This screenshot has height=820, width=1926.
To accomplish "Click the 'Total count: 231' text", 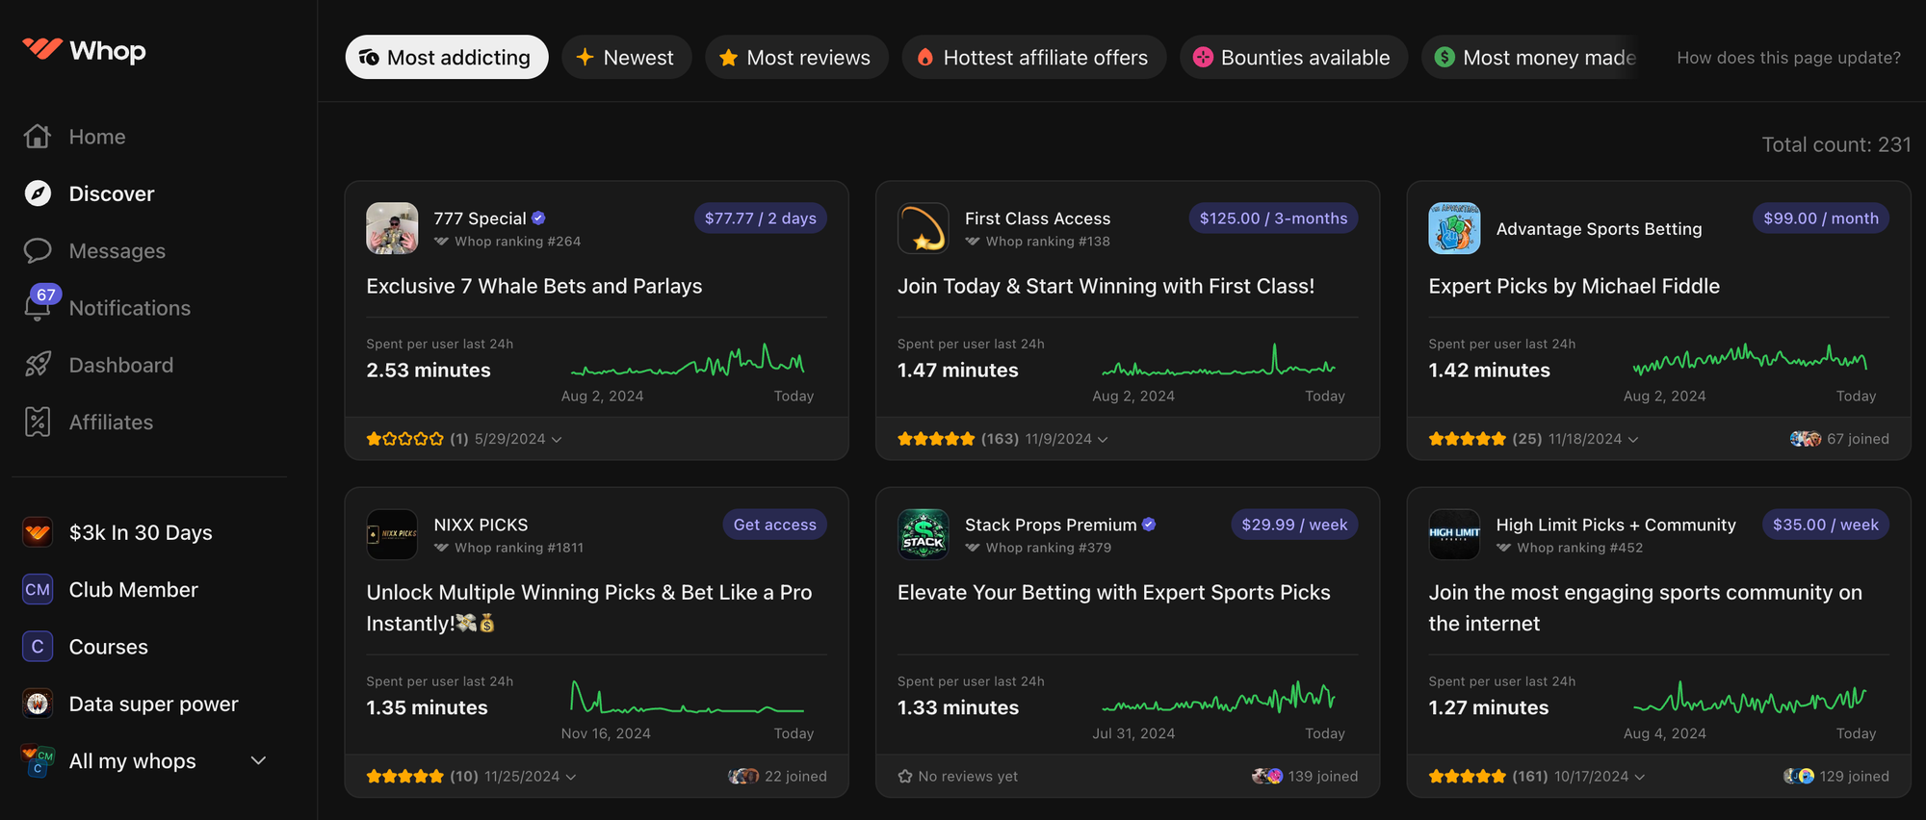I will [1836, 144].
